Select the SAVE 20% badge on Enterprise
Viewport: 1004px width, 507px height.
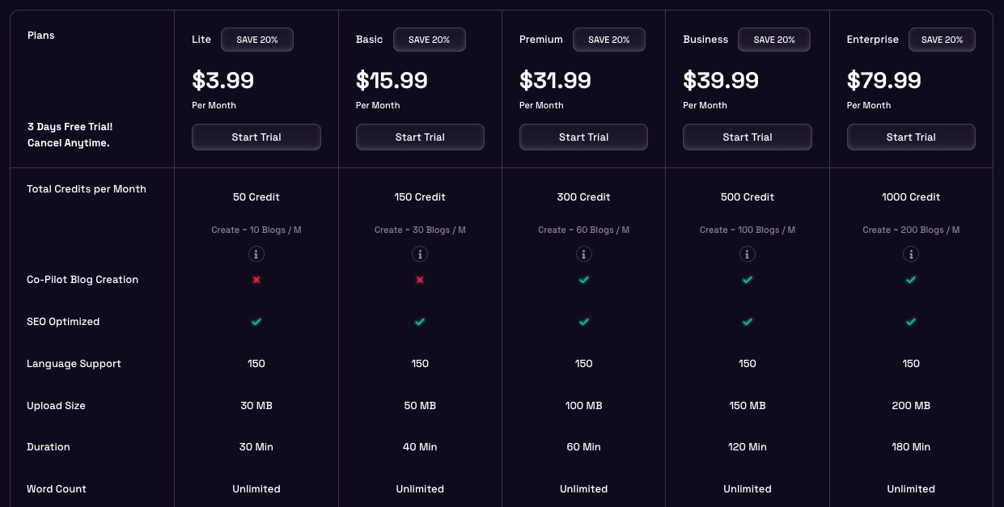point(942,40)
